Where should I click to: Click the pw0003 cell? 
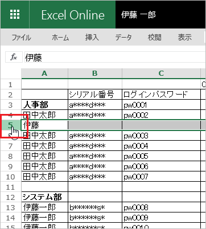[161, 136]
